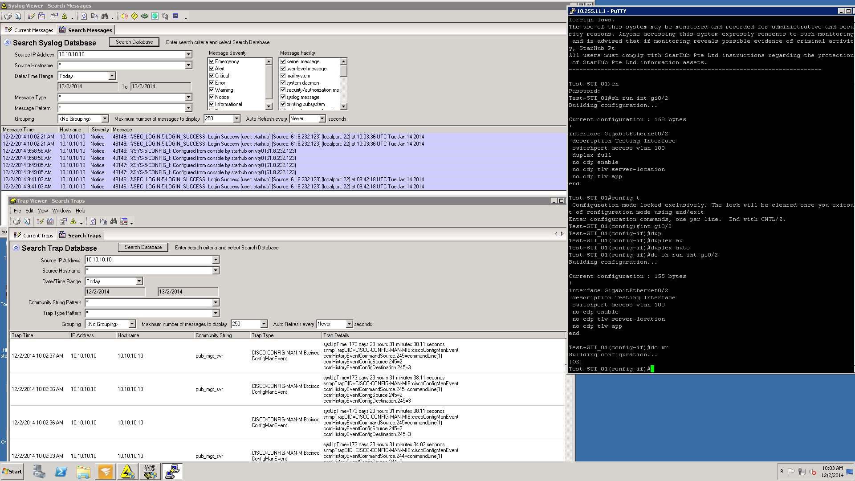855x481 pixels.
Task: Open the Grouping dropdown showing No Grouping
Action: coord(104,118)
